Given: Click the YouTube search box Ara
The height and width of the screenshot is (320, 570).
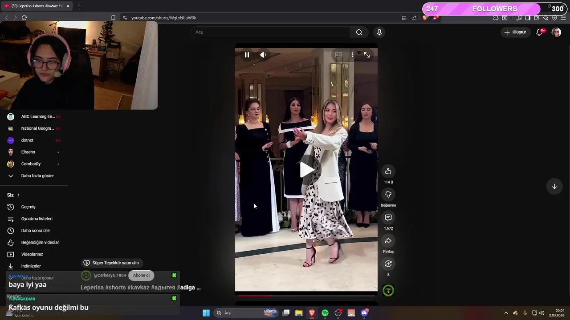Looking at the screenshot, I should coord(270,32).
